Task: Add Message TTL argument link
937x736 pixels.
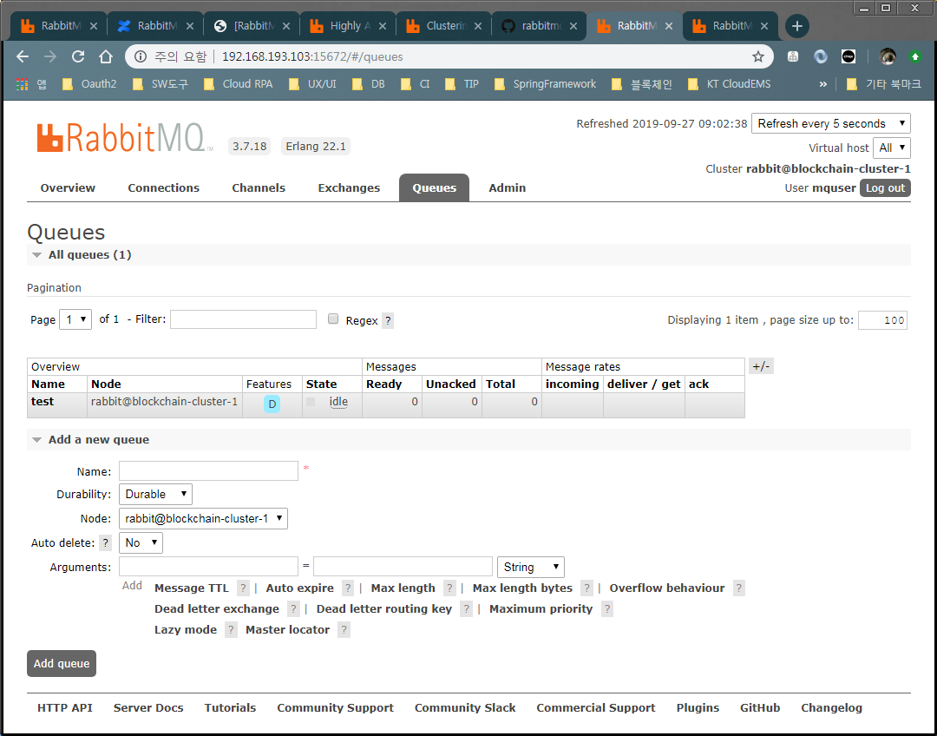Action: (192, 588)
